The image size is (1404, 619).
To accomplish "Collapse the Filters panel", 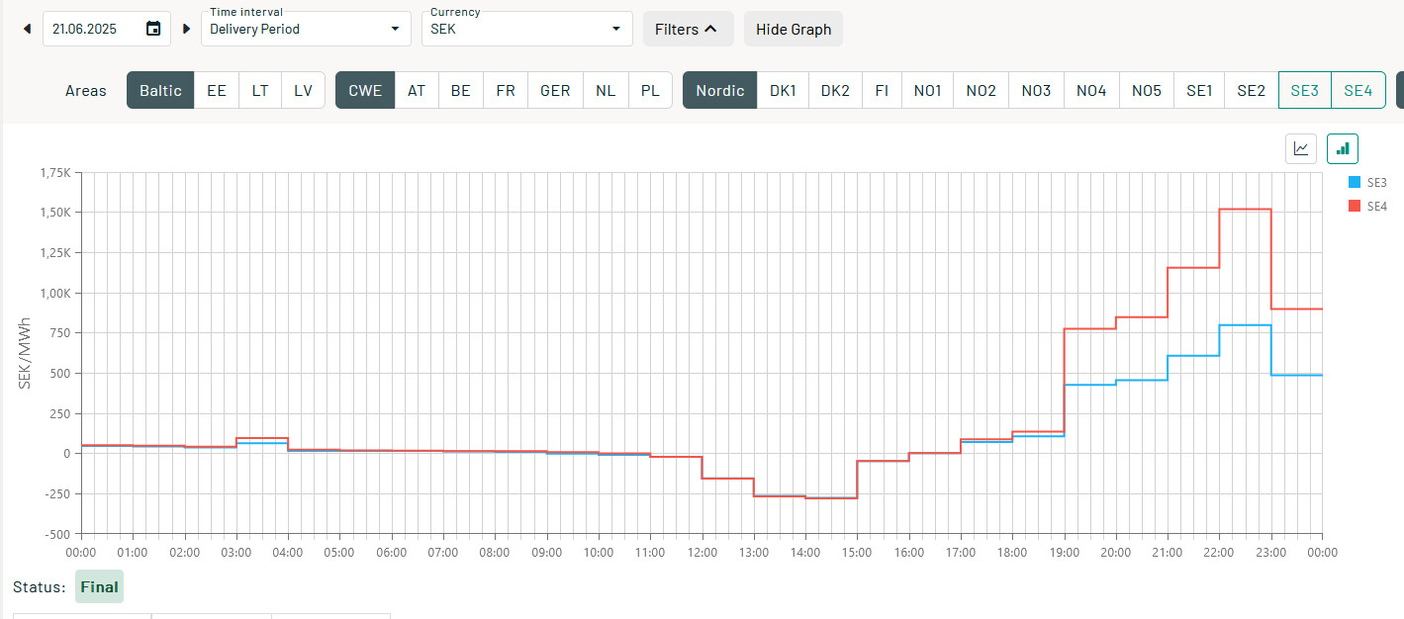I will click(x=688, y=29).
